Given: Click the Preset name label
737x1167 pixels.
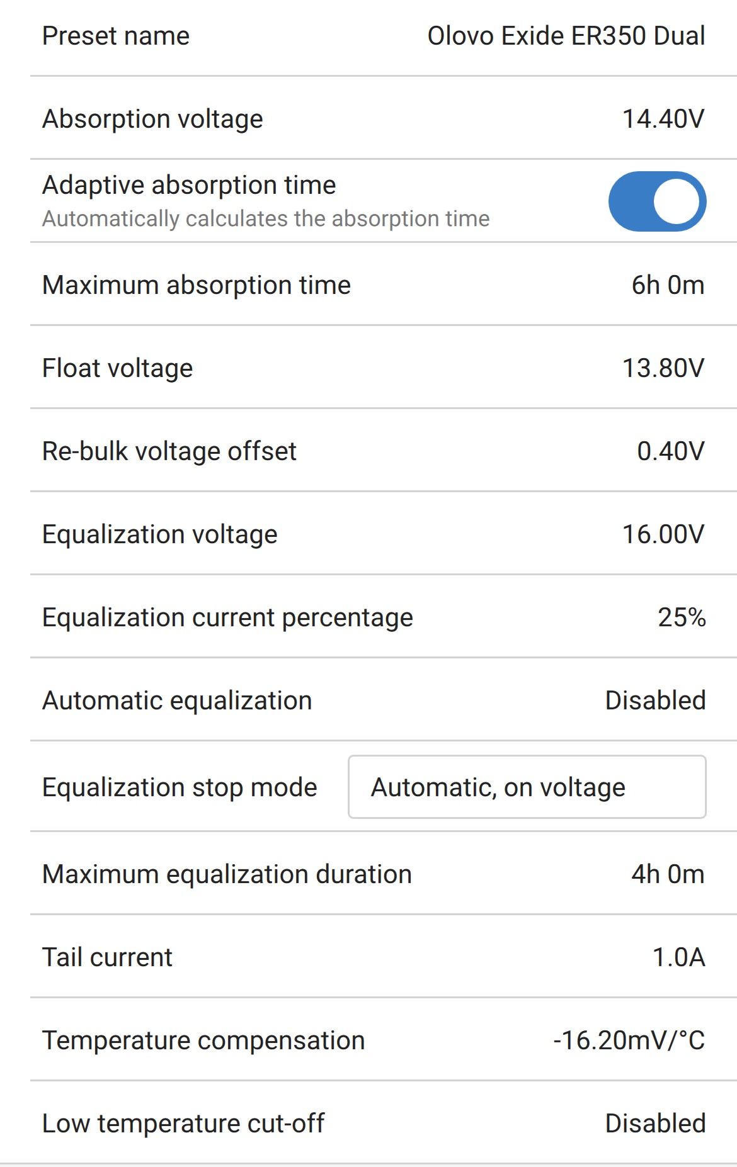Looking at the screenshot, I should tap(116, 36).
